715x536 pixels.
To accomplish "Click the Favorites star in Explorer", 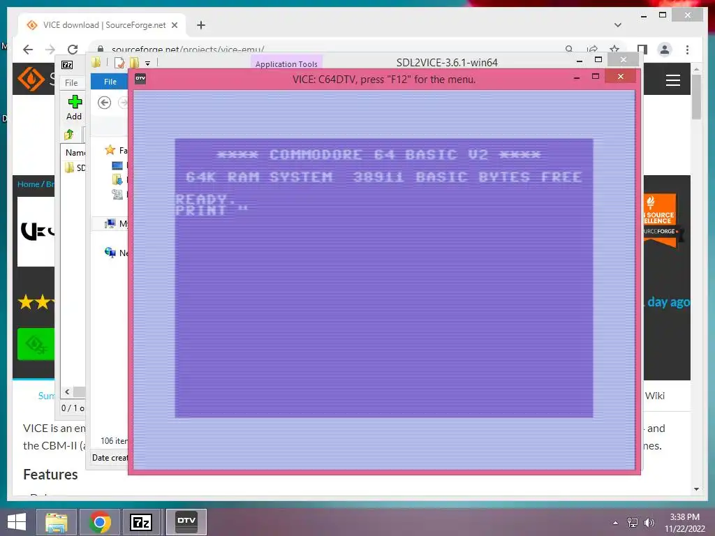I will click(x=110, y=149).
